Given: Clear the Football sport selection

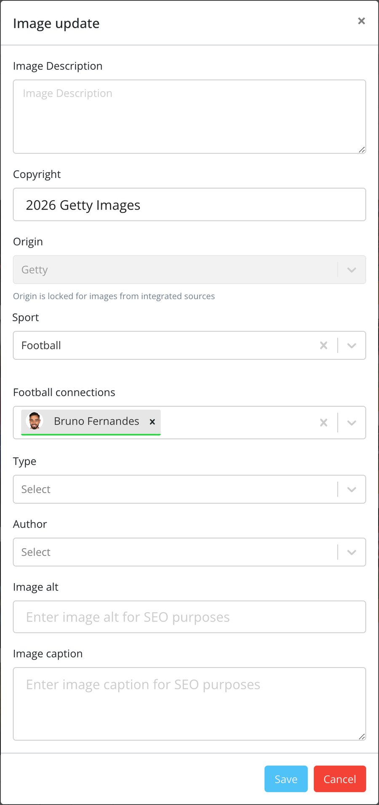Looking at the screenshot, I should 323,345.
